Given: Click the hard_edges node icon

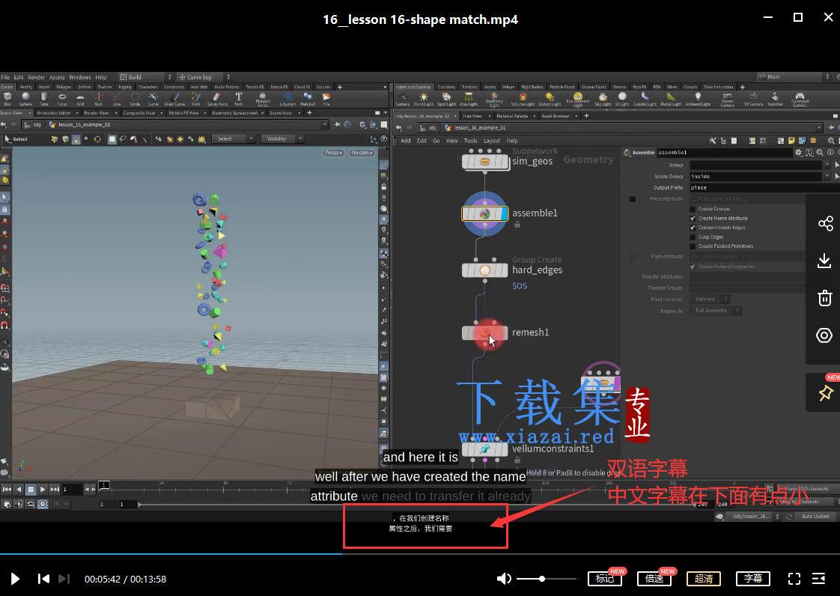Looking at the screenshot, I should tap(485, 270).
